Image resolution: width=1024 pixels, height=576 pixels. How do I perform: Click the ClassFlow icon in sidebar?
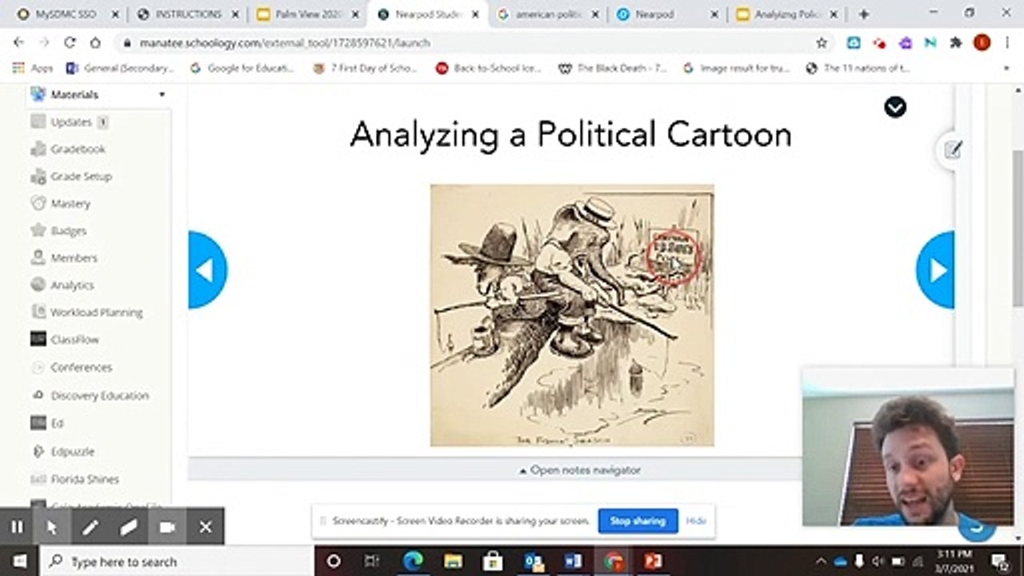[38, 339]
